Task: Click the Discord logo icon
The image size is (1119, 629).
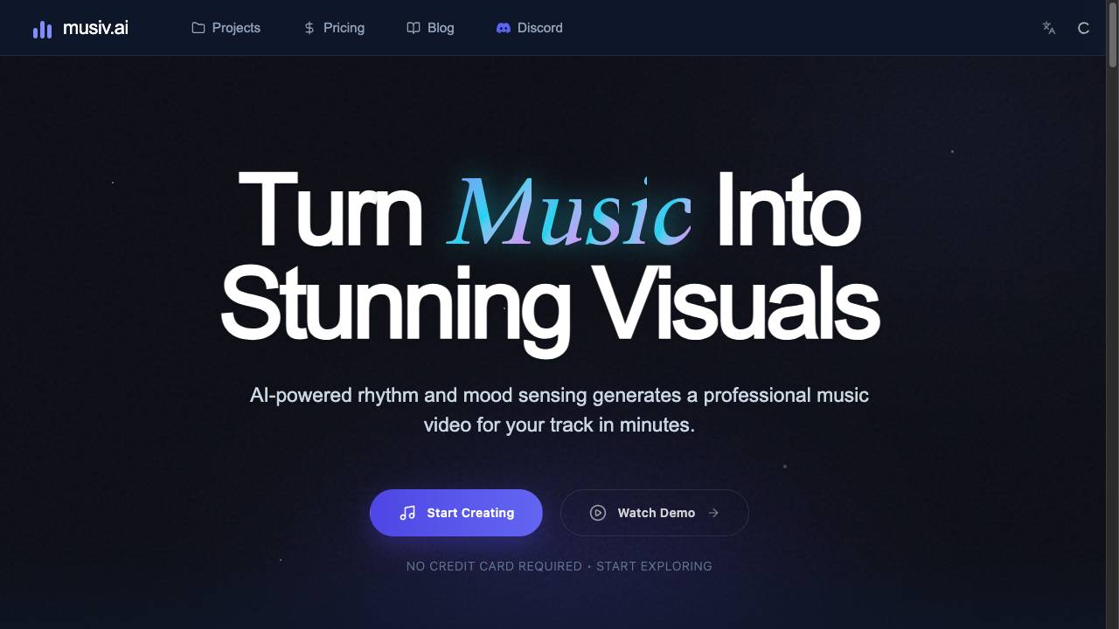Action: 504,28
